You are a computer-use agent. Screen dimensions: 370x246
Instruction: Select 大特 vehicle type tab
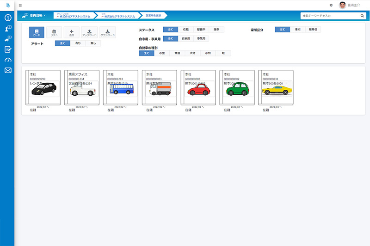192,53
